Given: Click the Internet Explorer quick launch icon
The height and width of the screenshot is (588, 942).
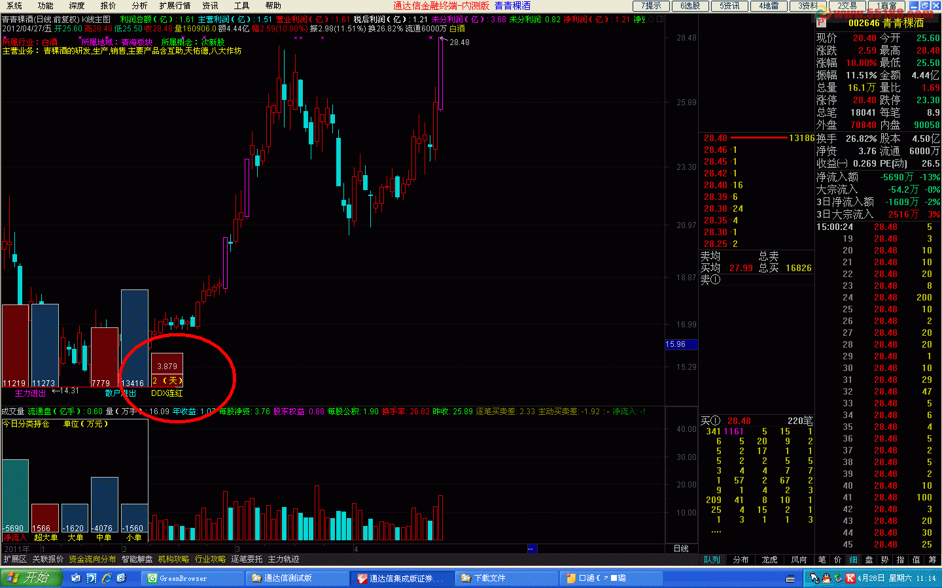Looking at the screenshot, I should pos(107,578).
